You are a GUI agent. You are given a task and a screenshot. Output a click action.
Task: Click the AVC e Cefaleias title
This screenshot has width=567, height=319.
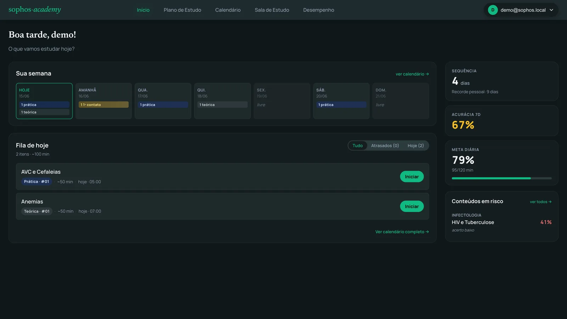(x=41, y=172)
